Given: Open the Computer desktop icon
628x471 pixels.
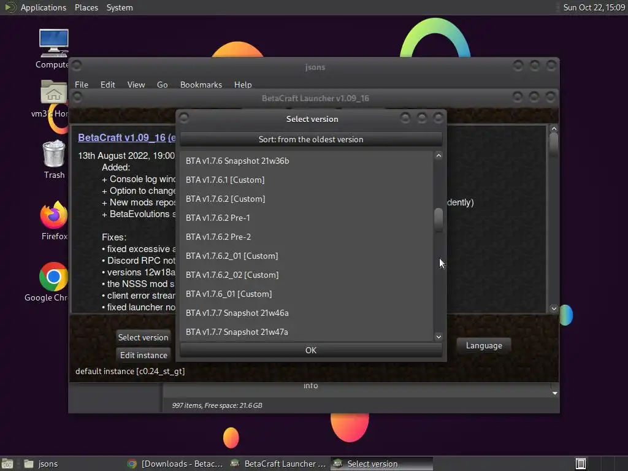Looking at the screenshot, I should [x=53, y=44].
